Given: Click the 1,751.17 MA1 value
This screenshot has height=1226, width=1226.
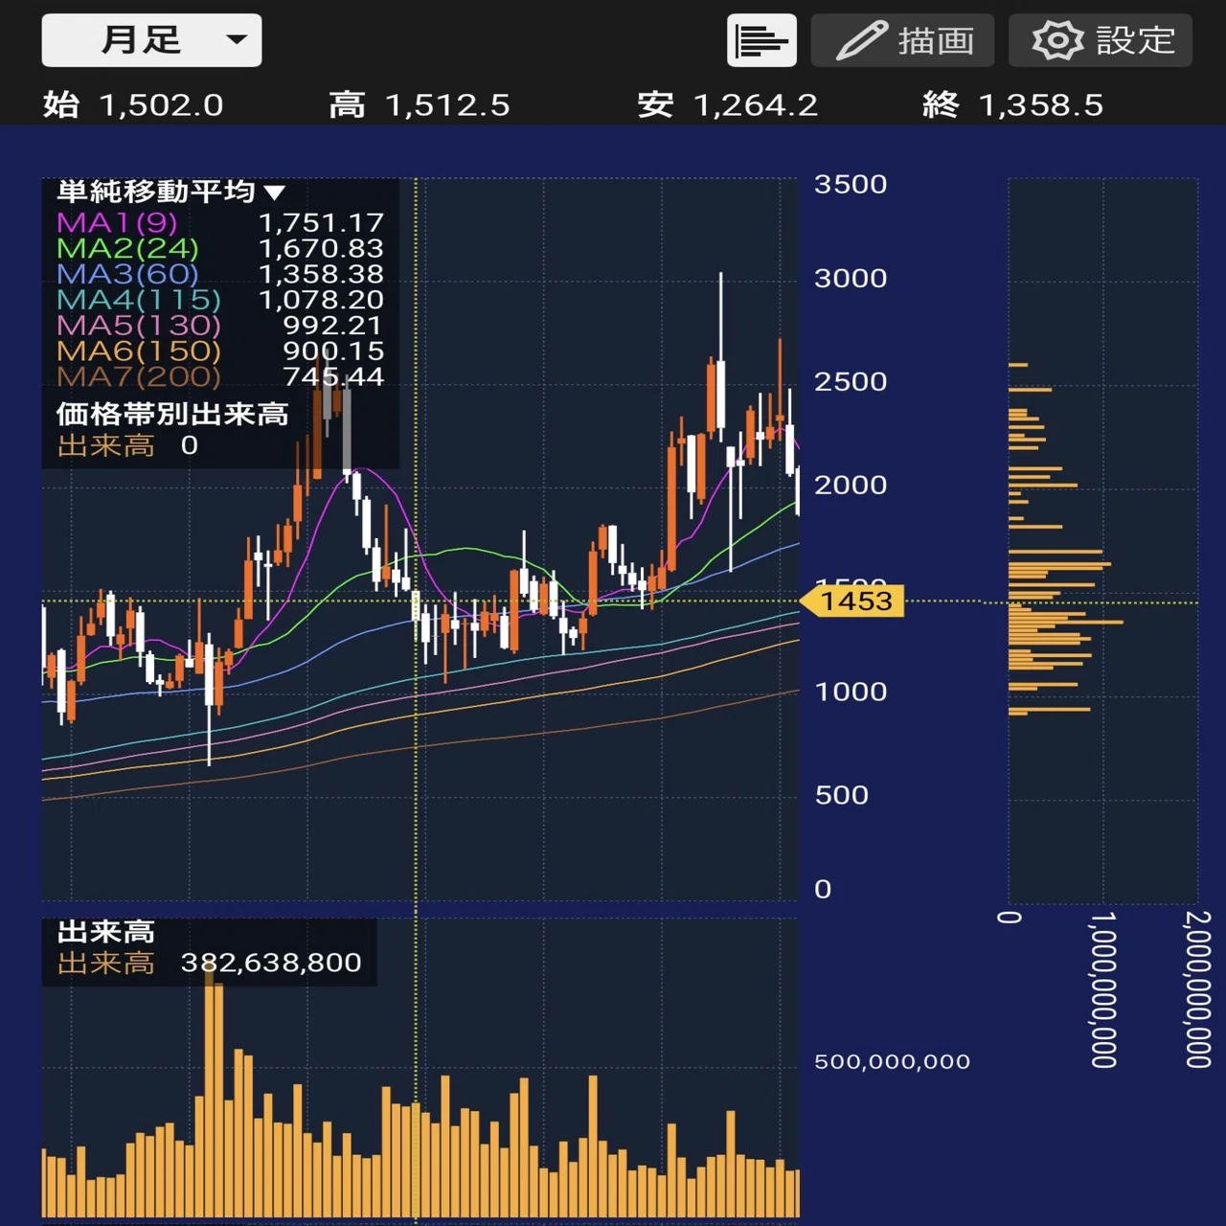Looking at the screenshot, I should click(x=321, y=222).
